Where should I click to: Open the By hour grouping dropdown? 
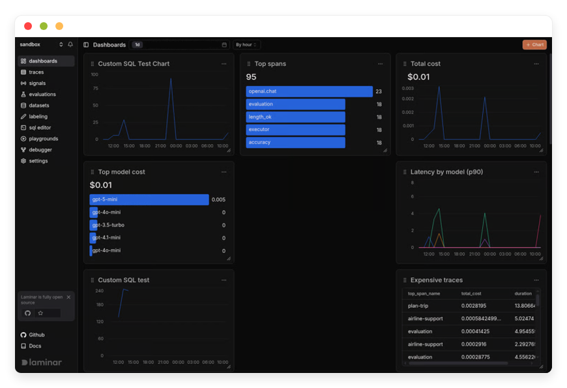[x=246, y=44]
